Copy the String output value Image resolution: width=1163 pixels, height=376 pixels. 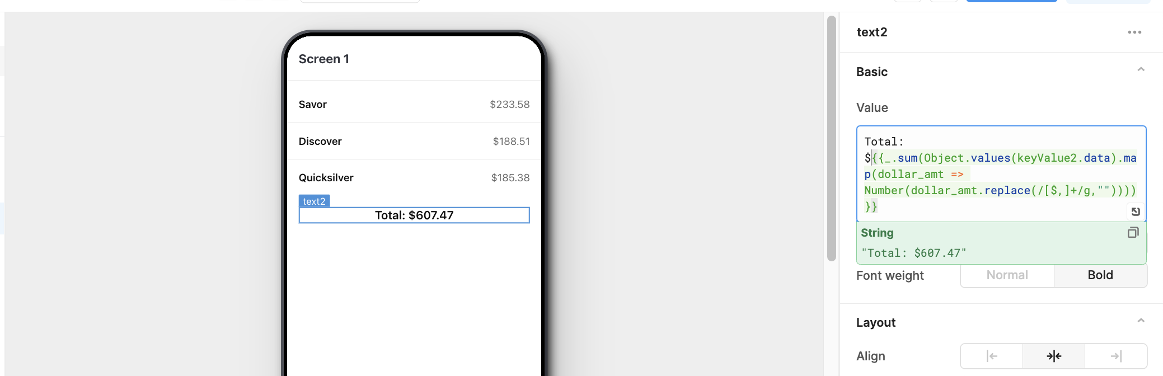coord(1133,233)
